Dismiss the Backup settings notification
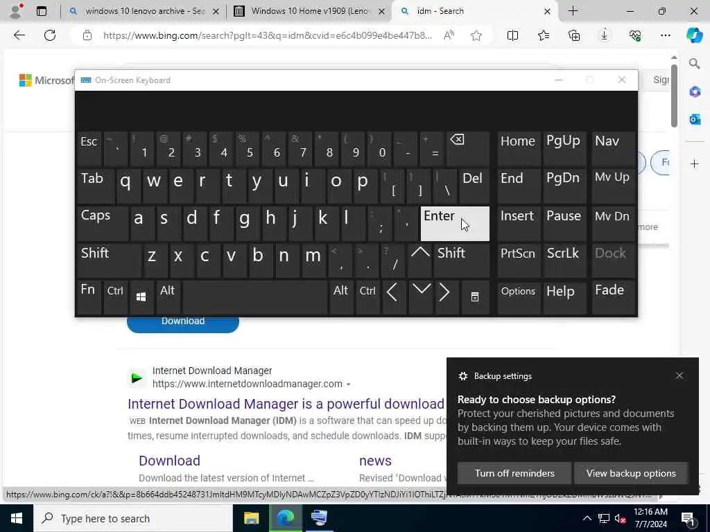This screenshot has height=532, width=710. (x=679, y=375)
